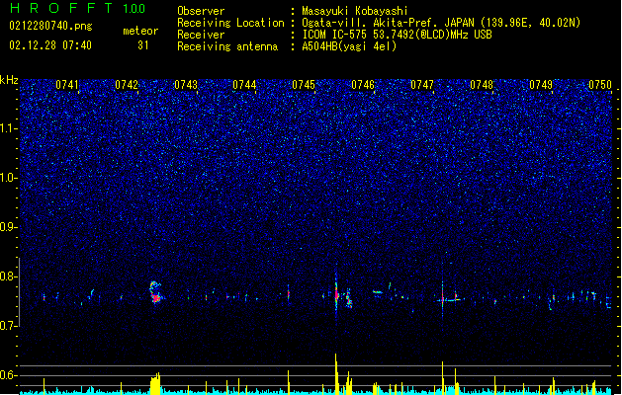Click the Receiving Location label
622x395 pixels.
coord(230,23)
